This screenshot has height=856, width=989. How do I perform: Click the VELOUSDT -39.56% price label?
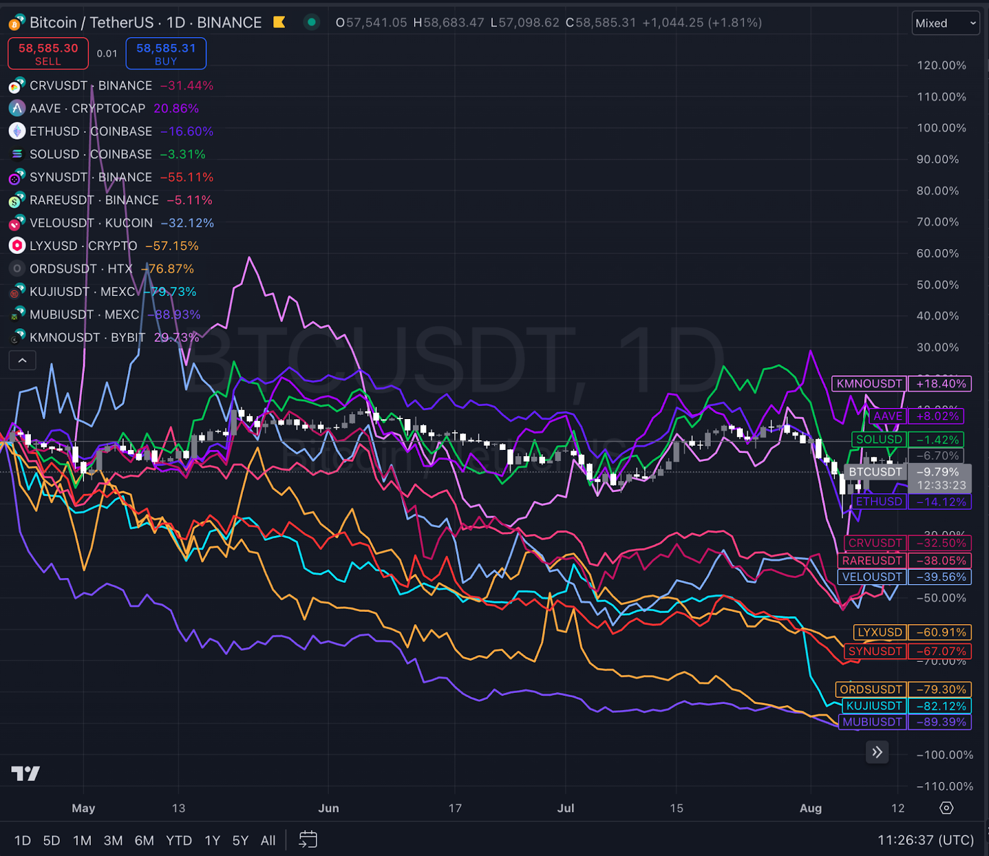pyautogui.click(x=904, y=577)
